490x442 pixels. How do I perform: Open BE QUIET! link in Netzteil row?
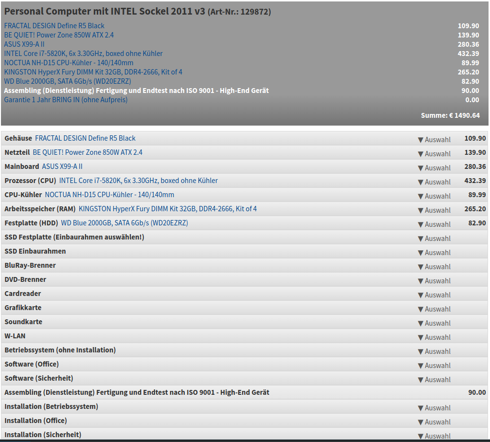click(x=87, y=152)
